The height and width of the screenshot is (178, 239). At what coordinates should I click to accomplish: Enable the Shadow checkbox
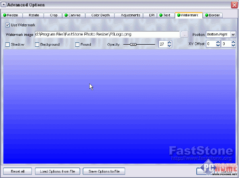7,44
